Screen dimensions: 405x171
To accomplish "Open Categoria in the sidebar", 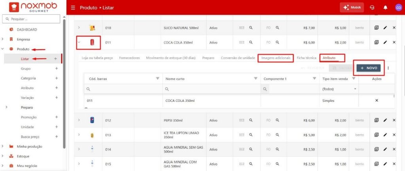I will click(28, 78).
